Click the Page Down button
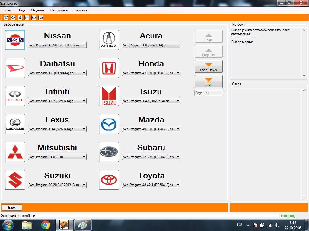 [209, 66]
